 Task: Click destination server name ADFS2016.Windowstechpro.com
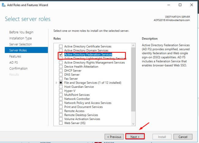[x=172, y=20]
